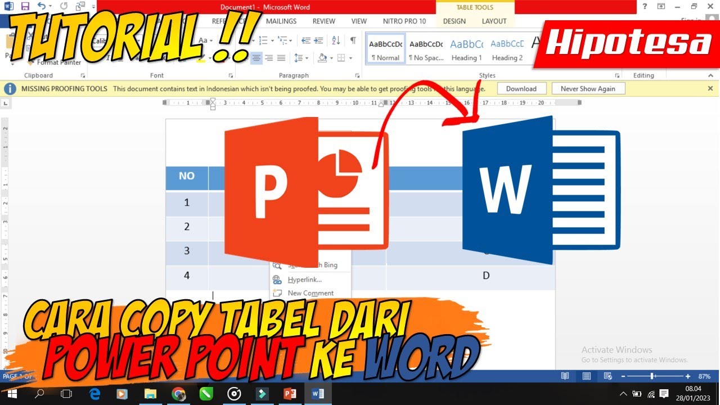Viewport: 720px width, 405px height.
Task: Collapse the ribbon with the chevron arrow
Action: coord(711,75)
